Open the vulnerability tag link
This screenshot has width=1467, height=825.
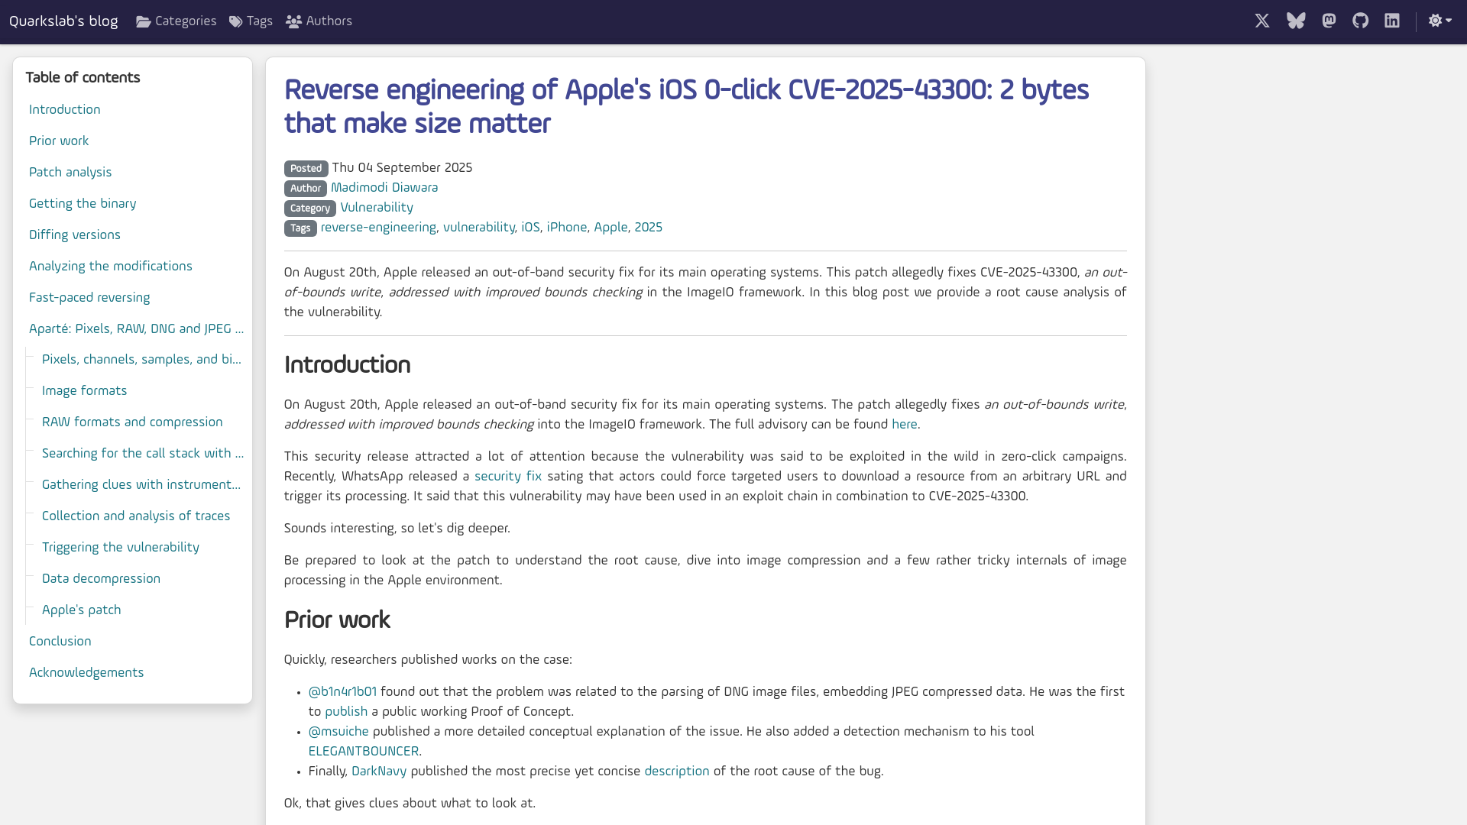point(479,228)
